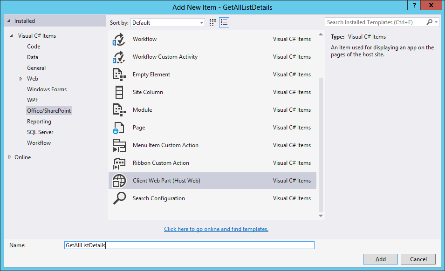Expand the Online section arrow
Viewport: 445px width, 271px height.
(x=10, y=157)
